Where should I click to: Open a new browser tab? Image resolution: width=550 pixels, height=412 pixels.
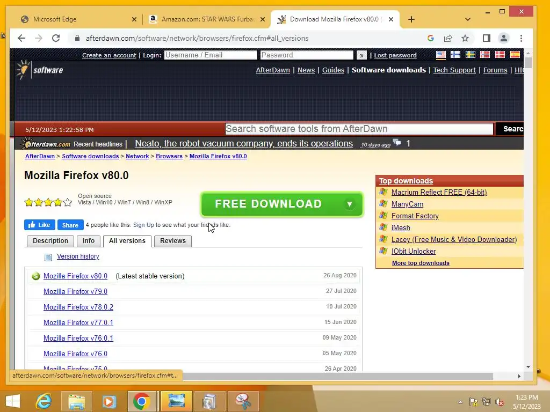[411, 19]
